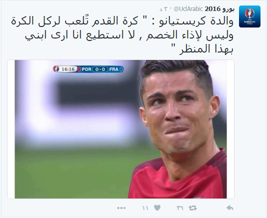Screen dimensions: 267x218
Task: View the retweet count ٣٦
Action: pyautogui.click(x=180, y=208)
